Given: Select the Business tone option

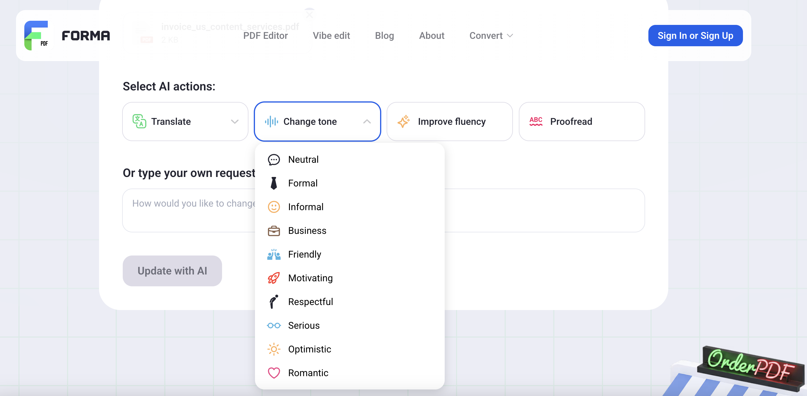Looking at the screenshot, I should 350,231.
